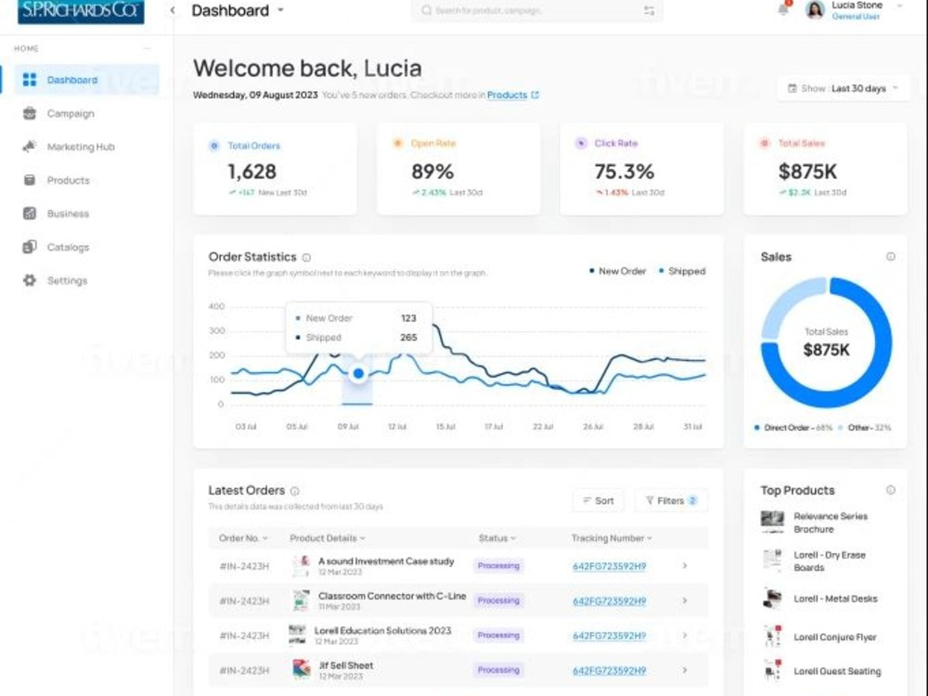Select the Direct Order legend entry

click(793, 427)
